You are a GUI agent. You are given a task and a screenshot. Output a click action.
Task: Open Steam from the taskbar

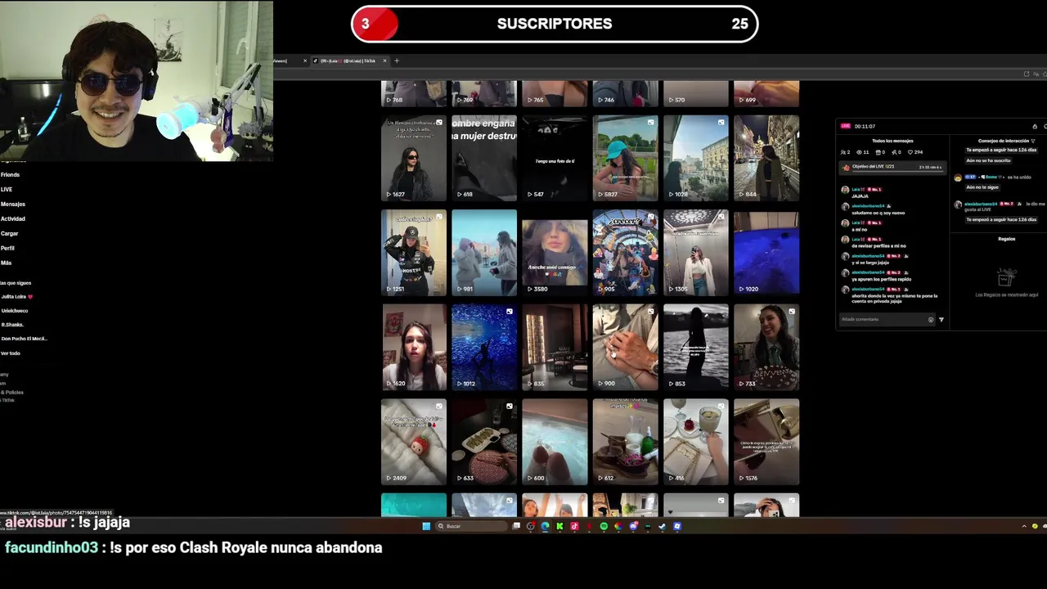pyautogui.click(x=662, y=526)
